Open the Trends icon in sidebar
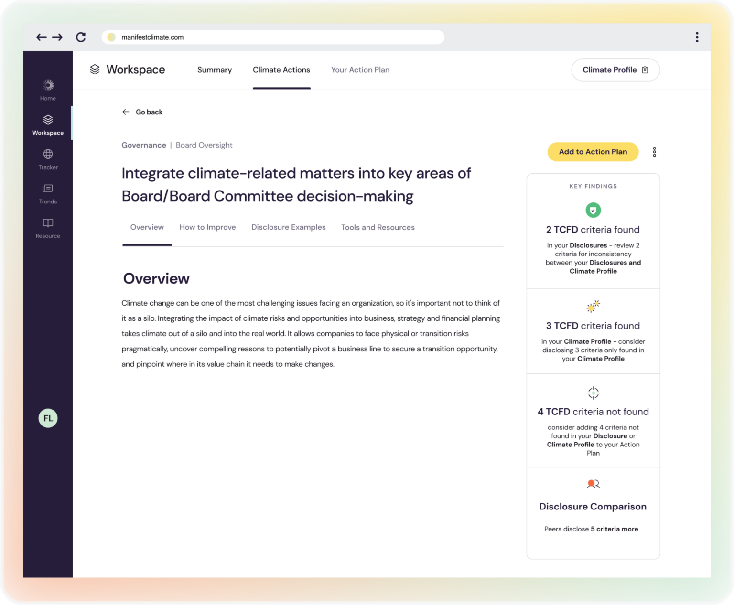The width and height of the screenshot is (734, 605). click(48, 189)
